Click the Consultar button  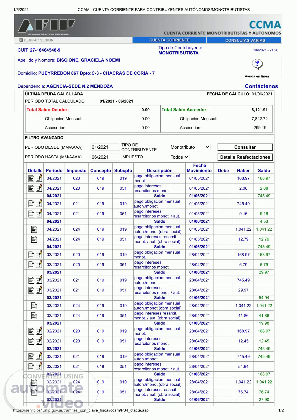coord(245,147)
